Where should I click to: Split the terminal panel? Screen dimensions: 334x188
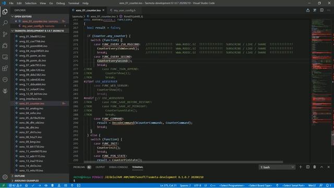[308, 167]
